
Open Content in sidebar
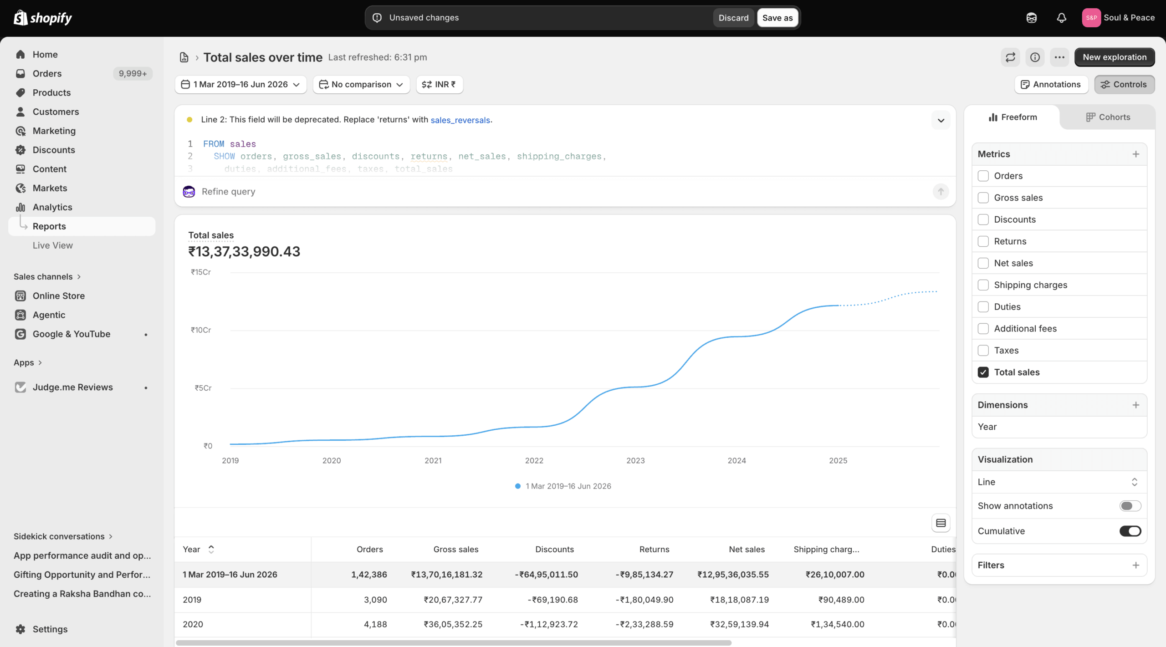[x=82, y=169]
